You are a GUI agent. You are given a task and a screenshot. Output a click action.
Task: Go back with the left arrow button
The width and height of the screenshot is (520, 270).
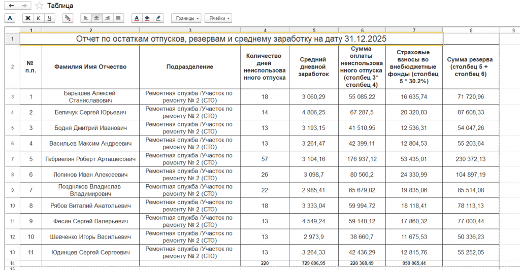11,6
